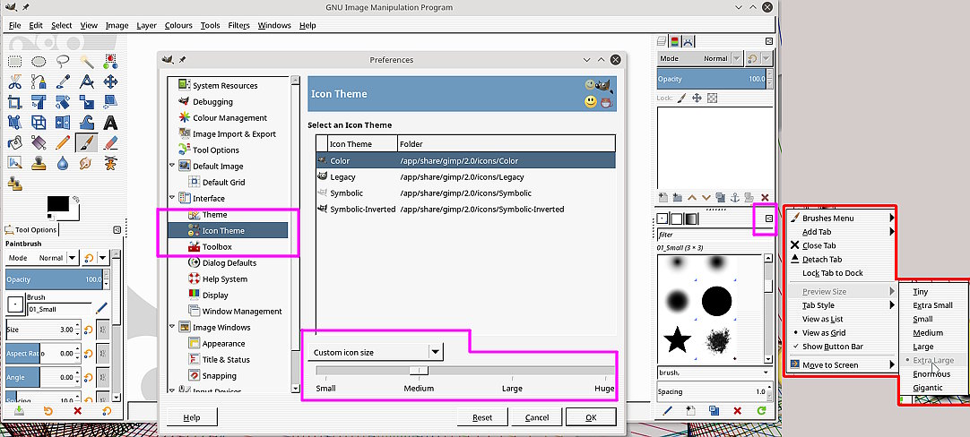This screenshot has height=437, width=970.
Task: Pick the Scissors Select tool
Action: tap(15, 81)
